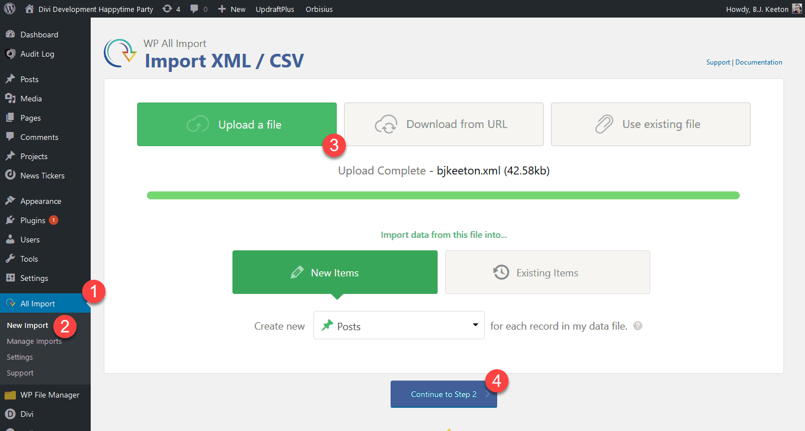Open the Divi menu in the sidebar
The height and width of the screenshot is (431, 805).
click(25, 413)
